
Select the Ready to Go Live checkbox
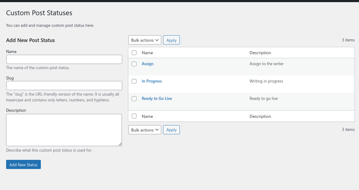click(x=134, y=99)
